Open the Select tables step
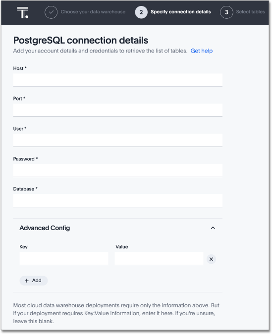272x334 pixels. point(251,12)
